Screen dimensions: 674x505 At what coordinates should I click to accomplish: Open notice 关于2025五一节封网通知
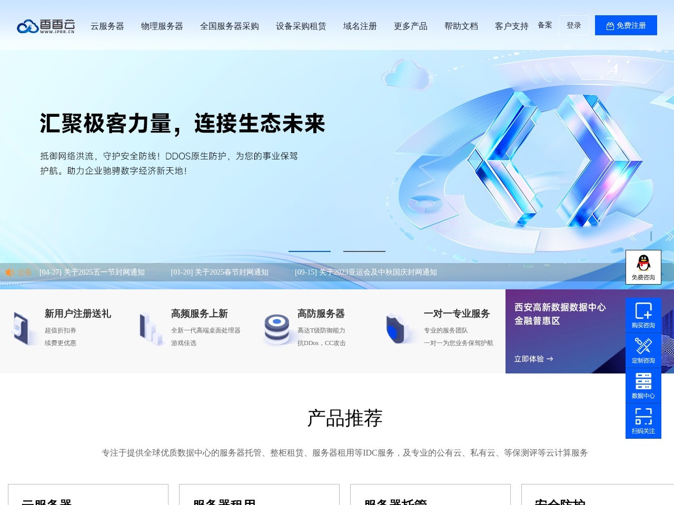(x=92, y=272)
